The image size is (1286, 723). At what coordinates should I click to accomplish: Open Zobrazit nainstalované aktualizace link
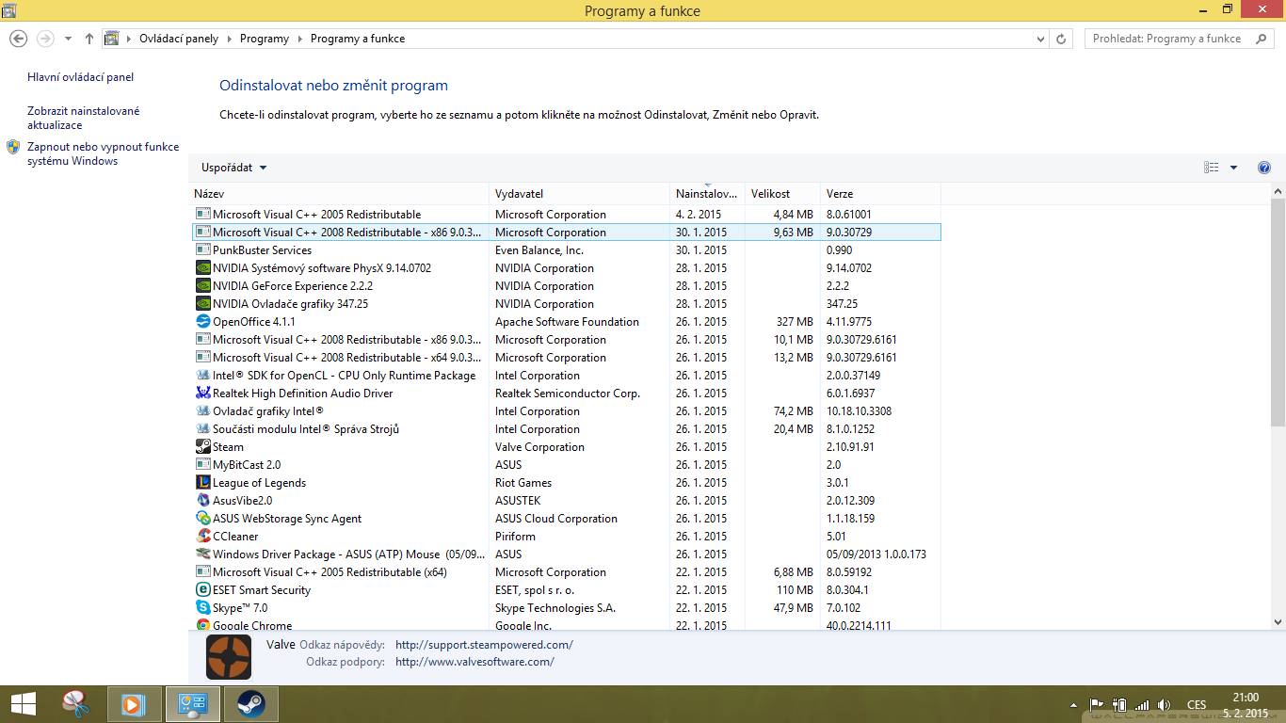pos(84,118)
